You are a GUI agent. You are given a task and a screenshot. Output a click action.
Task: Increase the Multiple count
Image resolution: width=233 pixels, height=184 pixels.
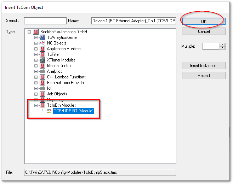tap(222, 44)
